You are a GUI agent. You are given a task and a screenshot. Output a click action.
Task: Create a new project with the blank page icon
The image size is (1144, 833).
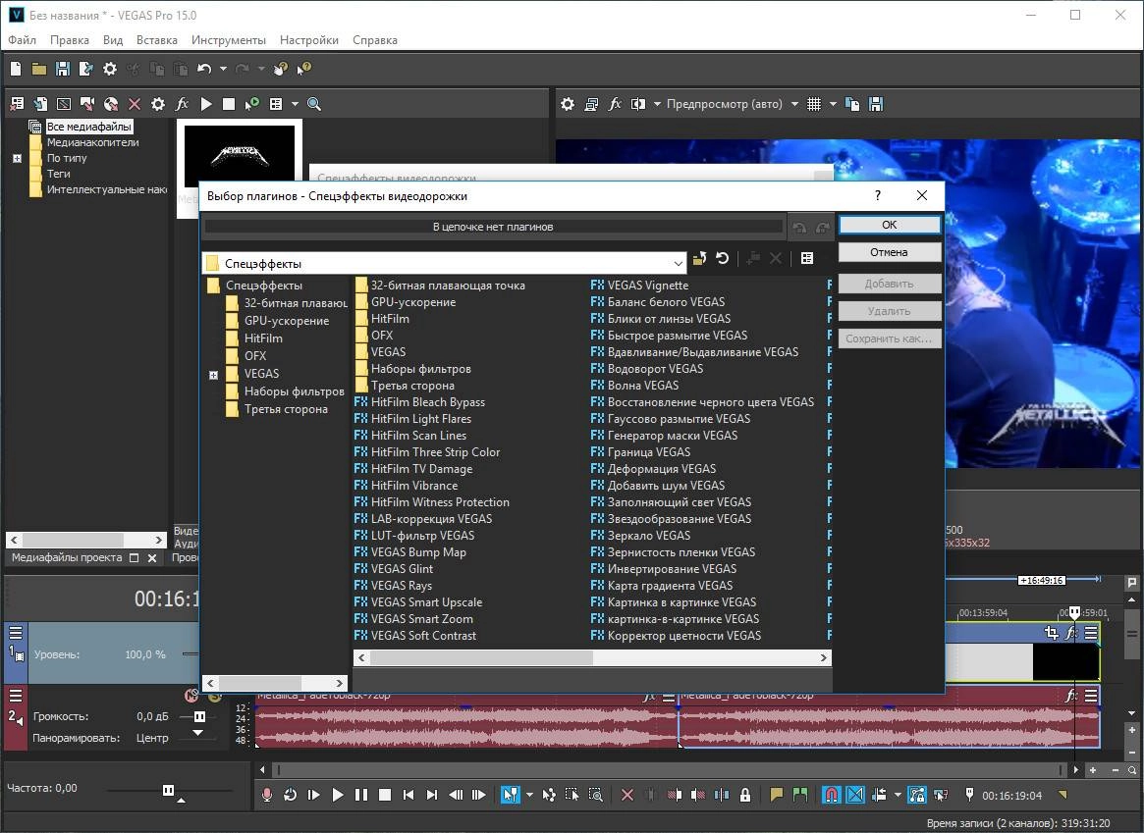(16, 69)
